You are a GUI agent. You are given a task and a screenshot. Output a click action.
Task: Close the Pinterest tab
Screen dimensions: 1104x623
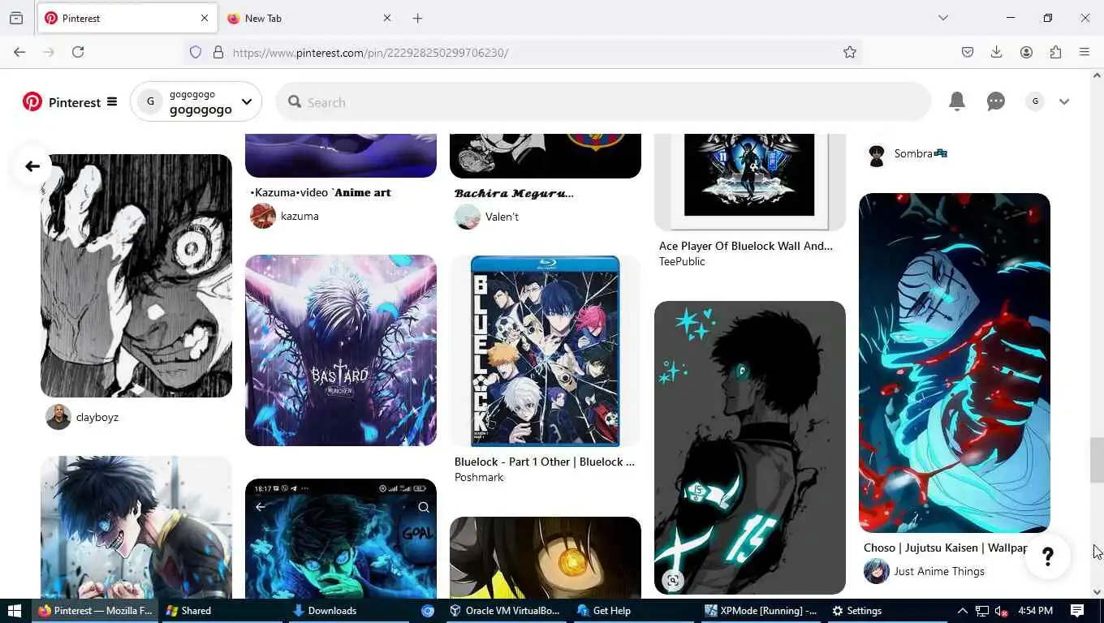204,18
